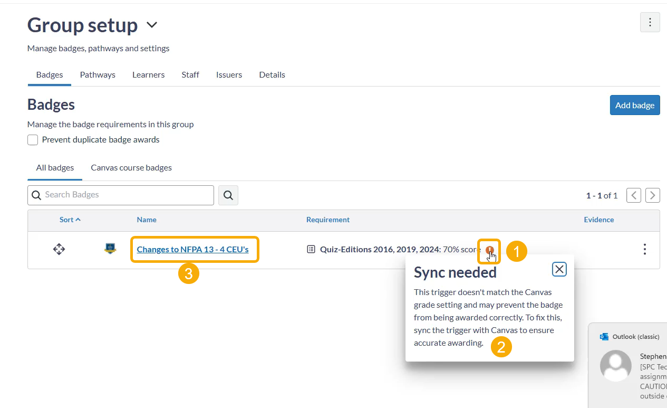Image resolution: width=667 pixels, height=408 pixels.
Task: Open Changes to NFPA 13 - 4 CEU's link
Action: [x=192, y=249]
